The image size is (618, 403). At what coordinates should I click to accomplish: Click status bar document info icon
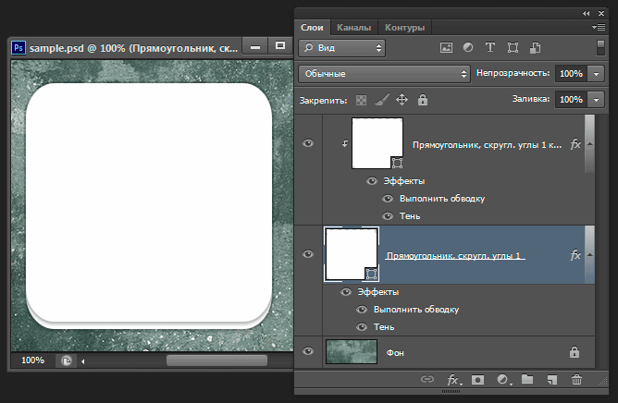point(67,360)
